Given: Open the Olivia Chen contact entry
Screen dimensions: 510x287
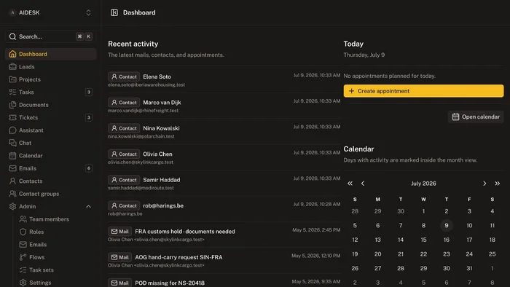Looking at the screenshot, I should (224, 157).
